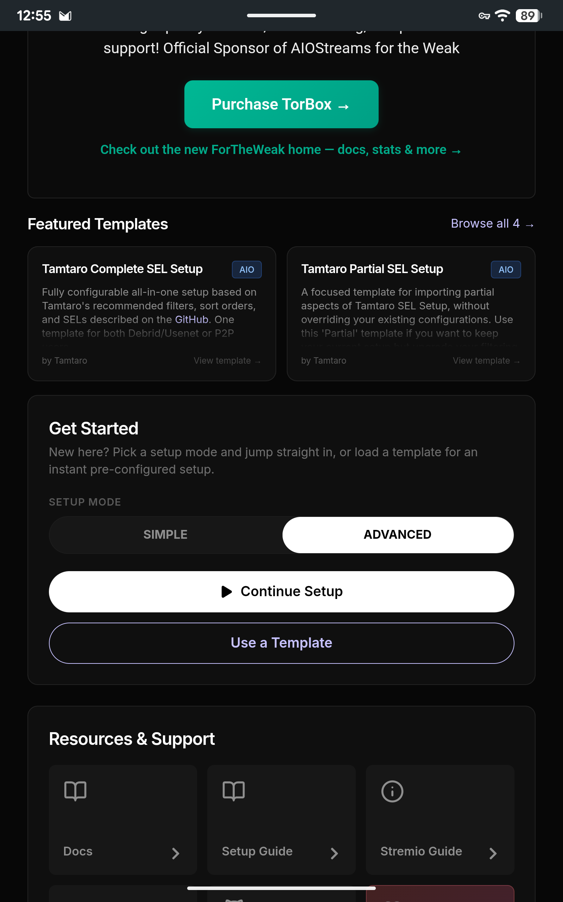Tap the VPN key icon in status bar
The height and width of the screenshot is (902, 563).
click(484, 16)
